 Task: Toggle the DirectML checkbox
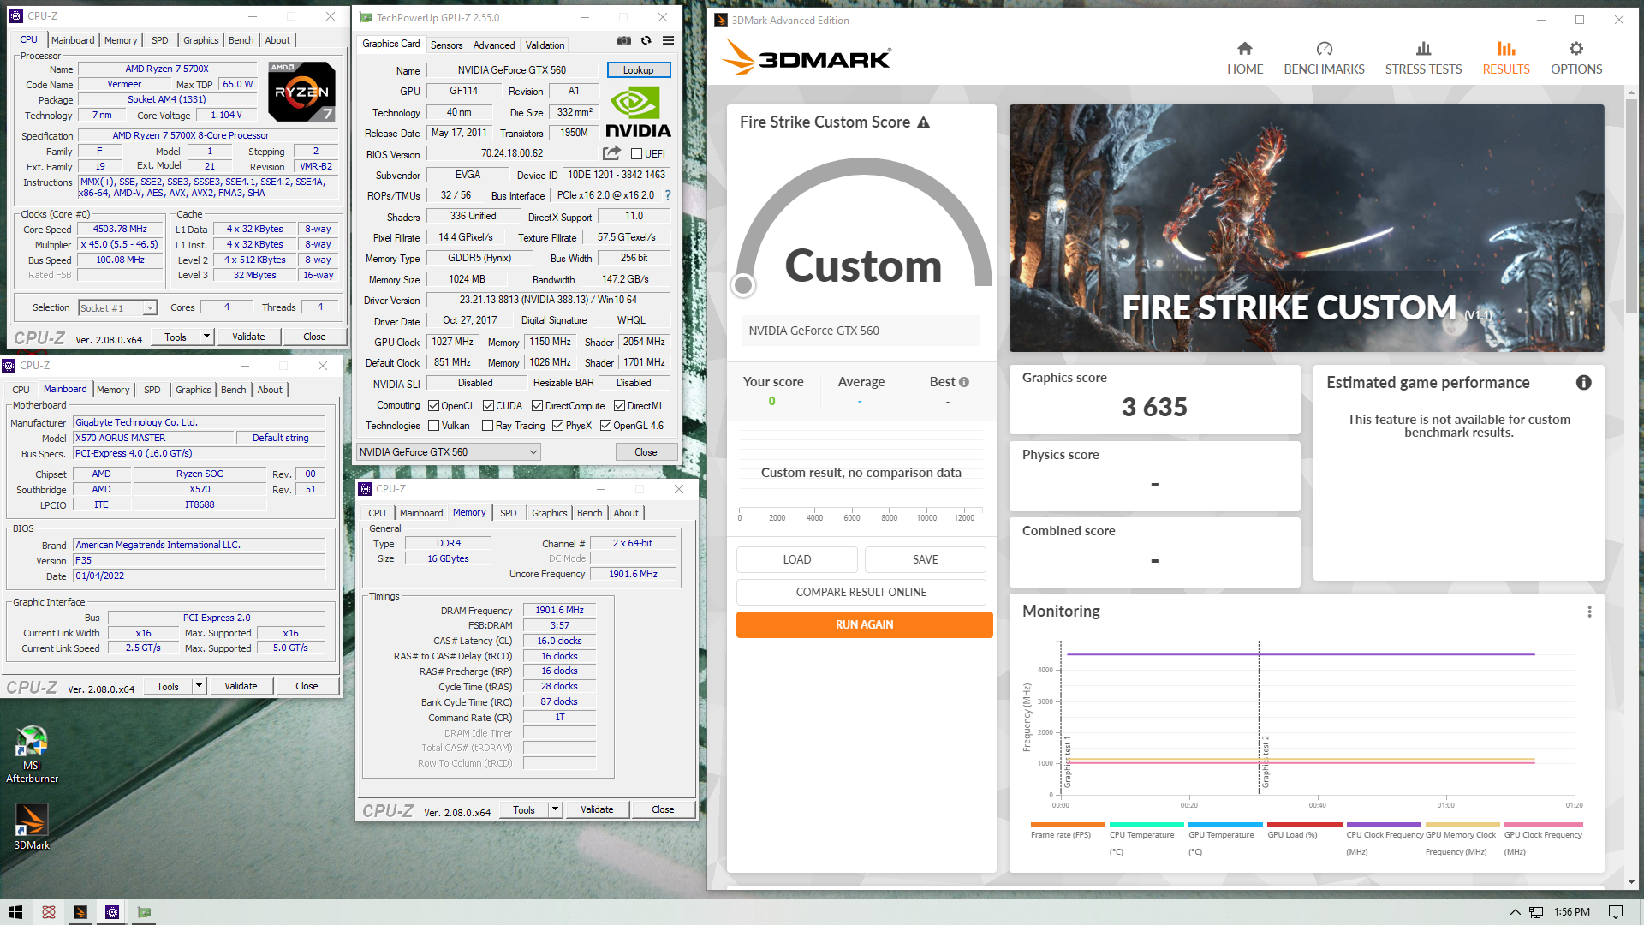619,406
